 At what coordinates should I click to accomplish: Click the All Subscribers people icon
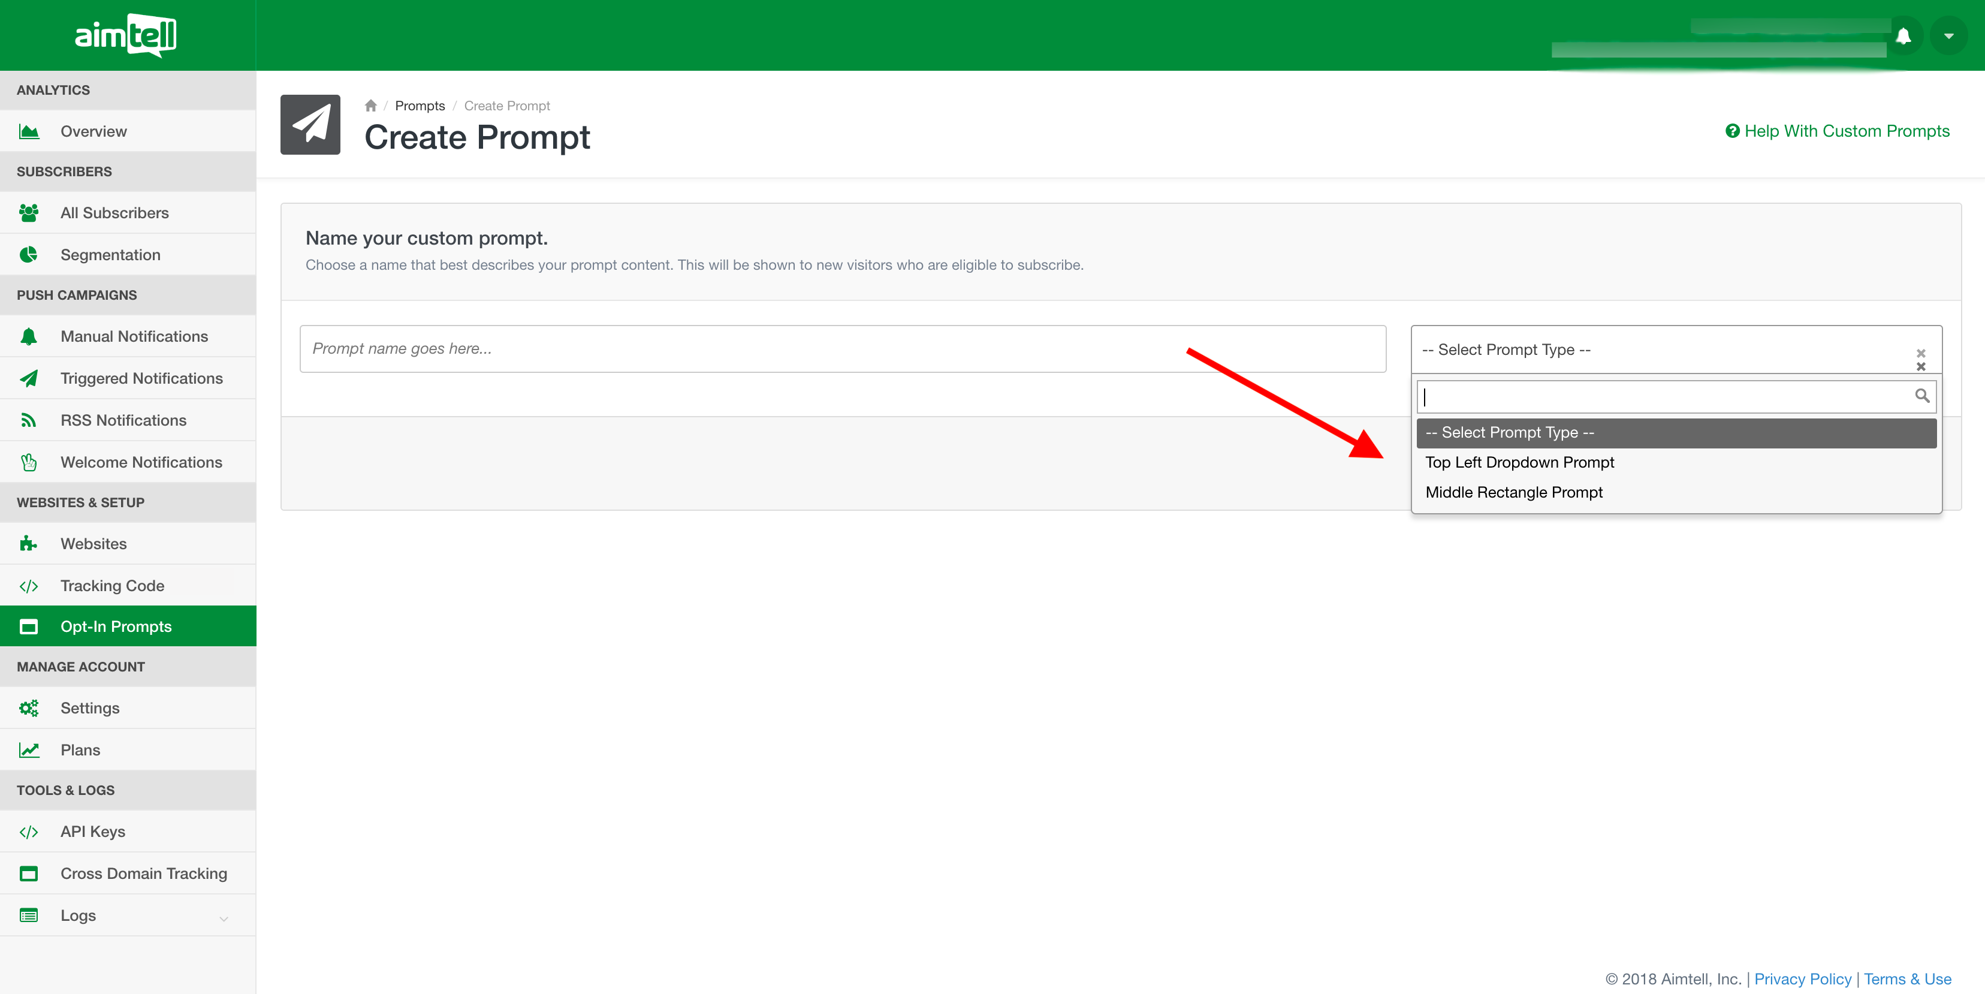[29, 213]
